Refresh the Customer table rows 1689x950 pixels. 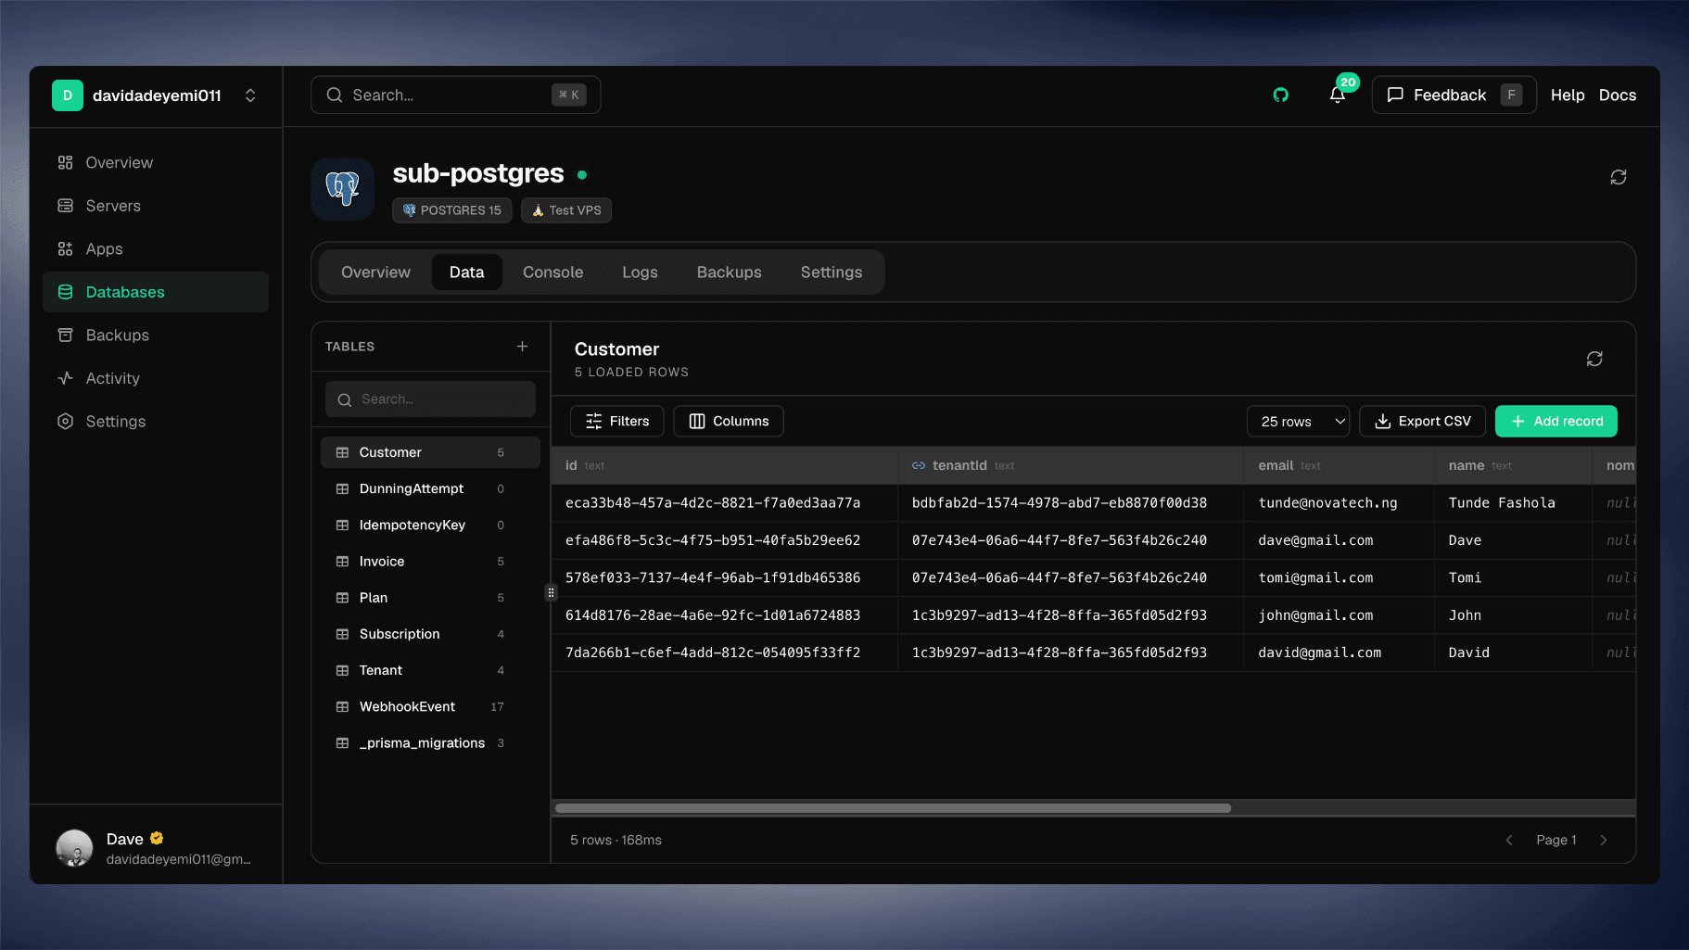click(x=1594, y=359)
